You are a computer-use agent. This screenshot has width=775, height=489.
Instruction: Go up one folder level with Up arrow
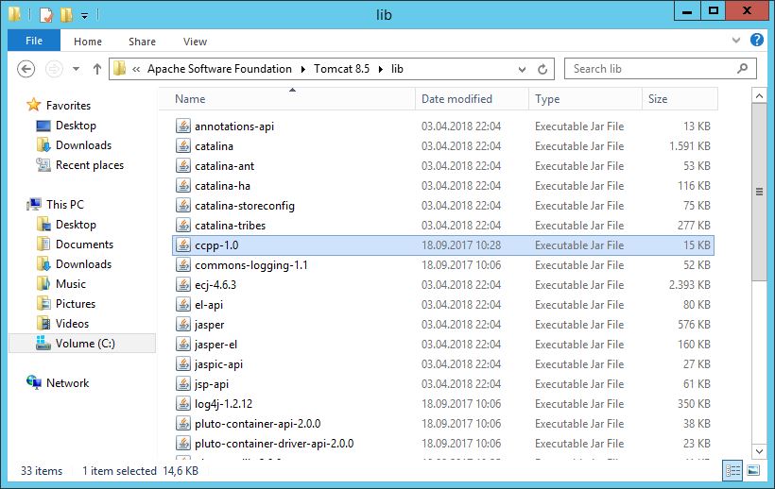pos(96,69)
